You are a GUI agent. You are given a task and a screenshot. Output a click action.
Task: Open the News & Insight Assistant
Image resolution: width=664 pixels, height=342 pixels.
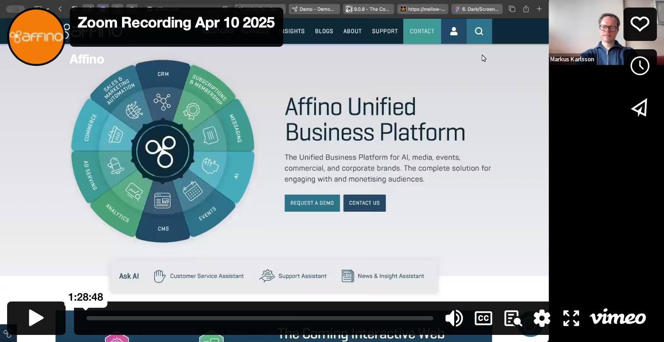click(x=383, y=276)
